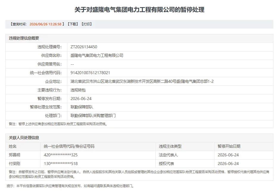Select the scope value 联勤保障部队

[82, 107]
